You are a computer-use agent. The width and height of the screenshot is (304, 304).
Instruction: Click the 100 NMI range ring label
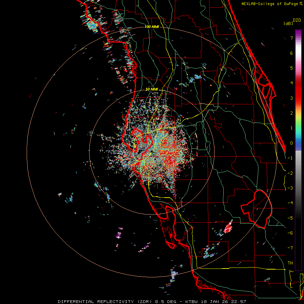pos(152,27)
